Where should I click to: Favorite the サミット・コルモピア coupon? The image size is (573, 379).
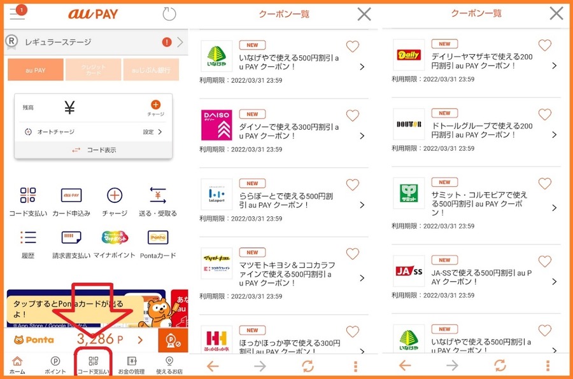(x=545, y=183)
